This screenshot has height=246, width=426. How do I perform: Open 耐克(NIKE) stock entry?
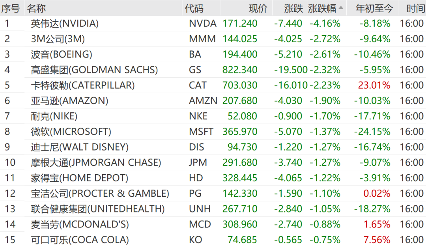(x=54, y=116)
